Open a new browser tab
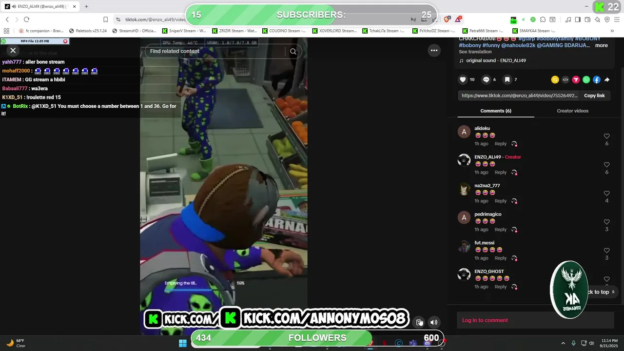 tap(86, 6)
